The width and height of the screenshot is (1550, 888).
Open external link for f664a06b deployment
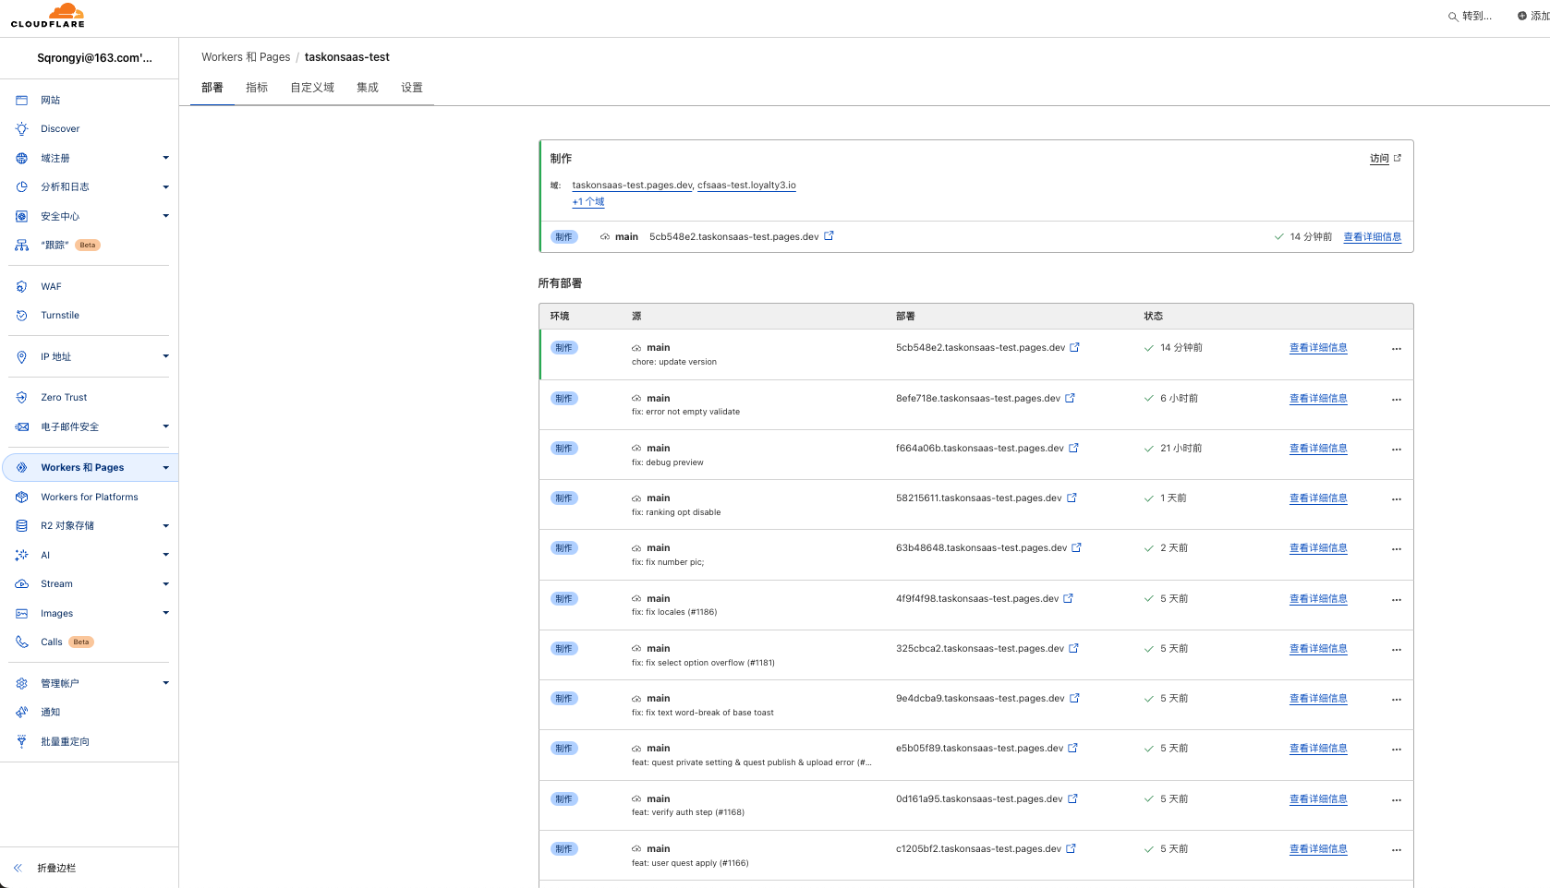coord(1073,449)
